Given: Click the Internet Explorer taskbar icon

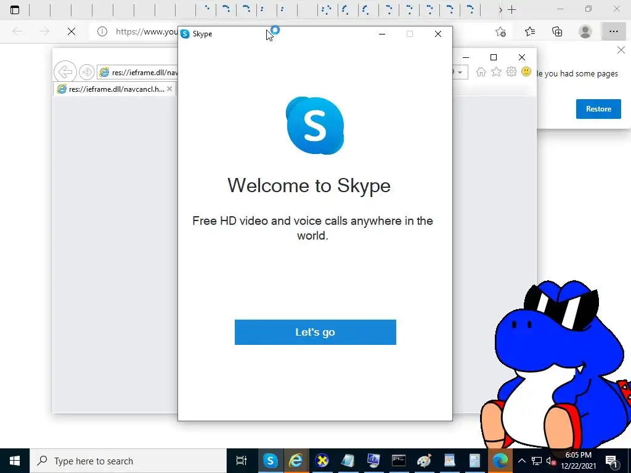Looking at the screenshot, I should (296, 461).
